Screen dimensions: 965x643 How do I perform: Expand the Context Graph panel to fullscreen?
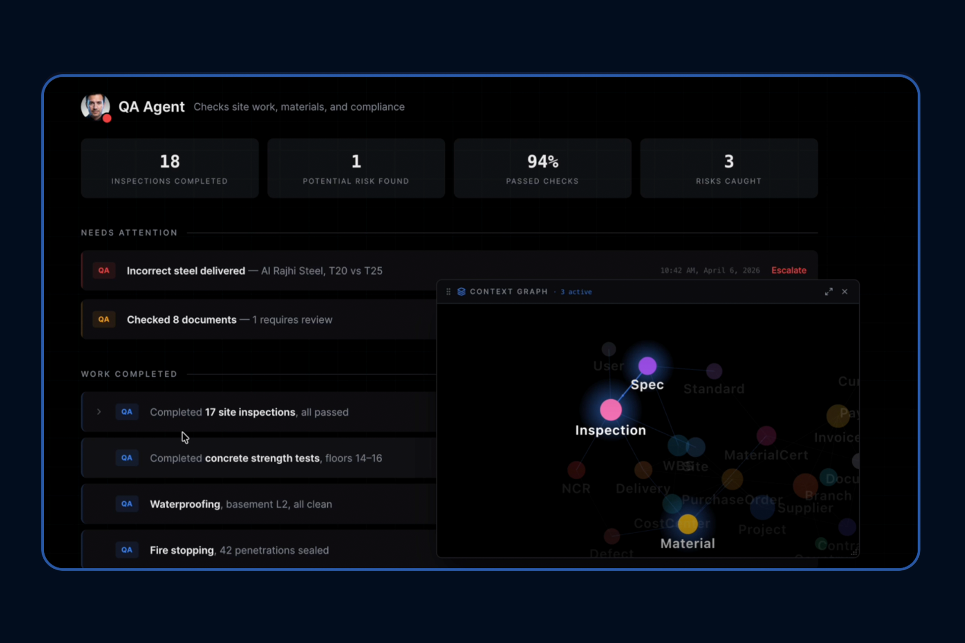tap(828, 292)
